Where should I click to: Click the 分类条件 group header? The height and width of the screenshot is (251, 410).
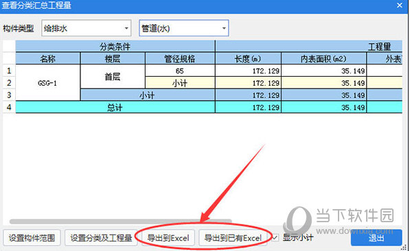tap(115, 46)
